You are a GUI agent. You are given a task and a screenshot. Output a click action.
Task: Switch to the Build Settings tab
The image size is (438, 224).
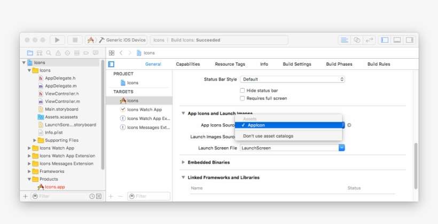coord(296,64)
